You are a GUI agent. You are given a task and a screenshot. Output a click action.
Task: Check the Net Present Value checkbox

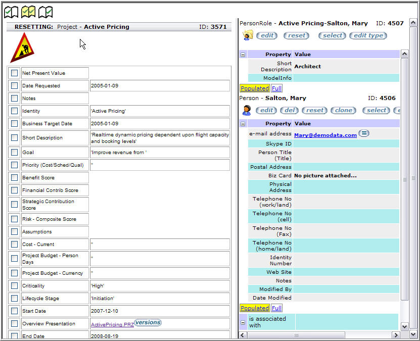(14, 73)
